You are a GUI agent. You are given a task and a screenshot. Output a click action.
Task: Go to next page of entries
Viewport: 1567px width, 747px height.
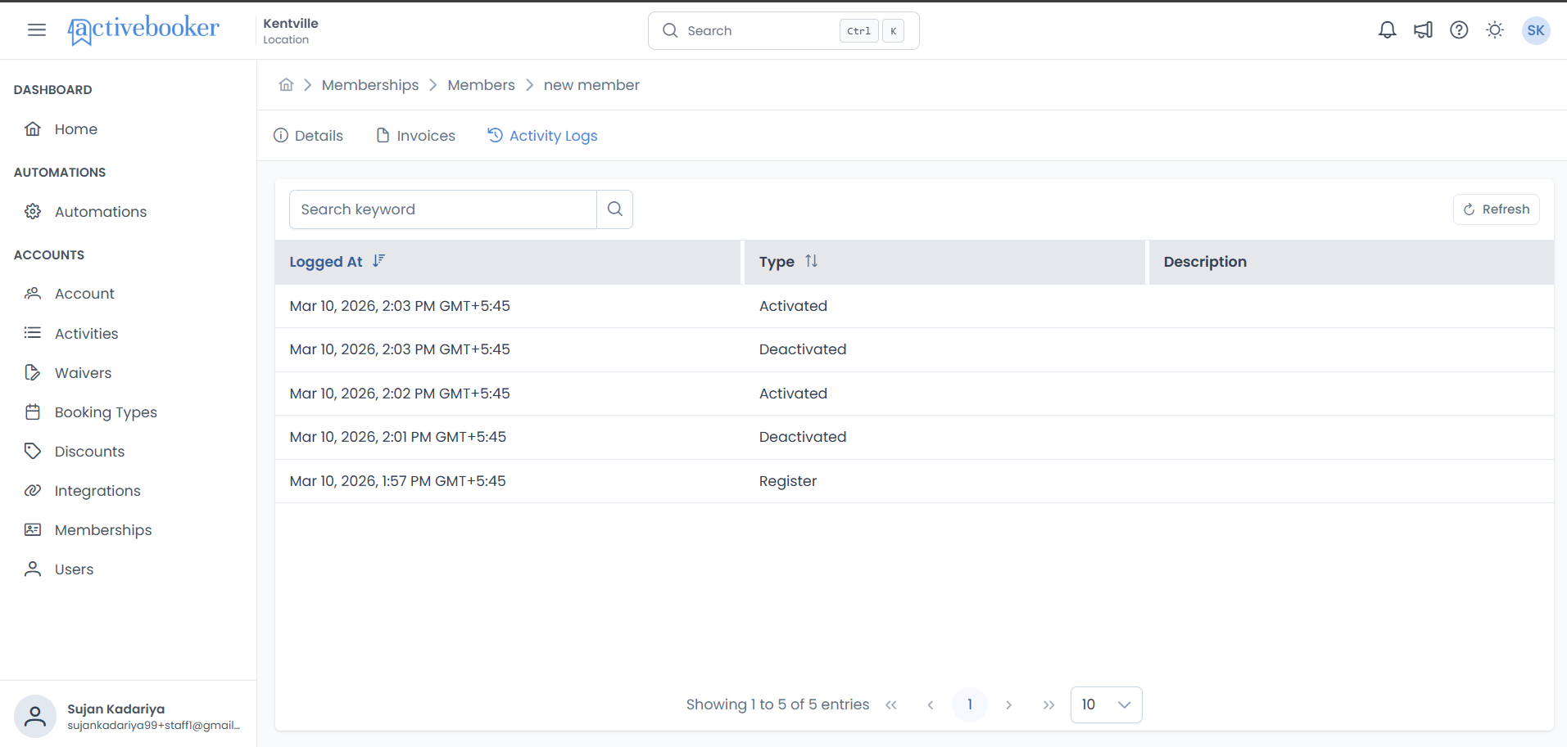pos(1009,704)
